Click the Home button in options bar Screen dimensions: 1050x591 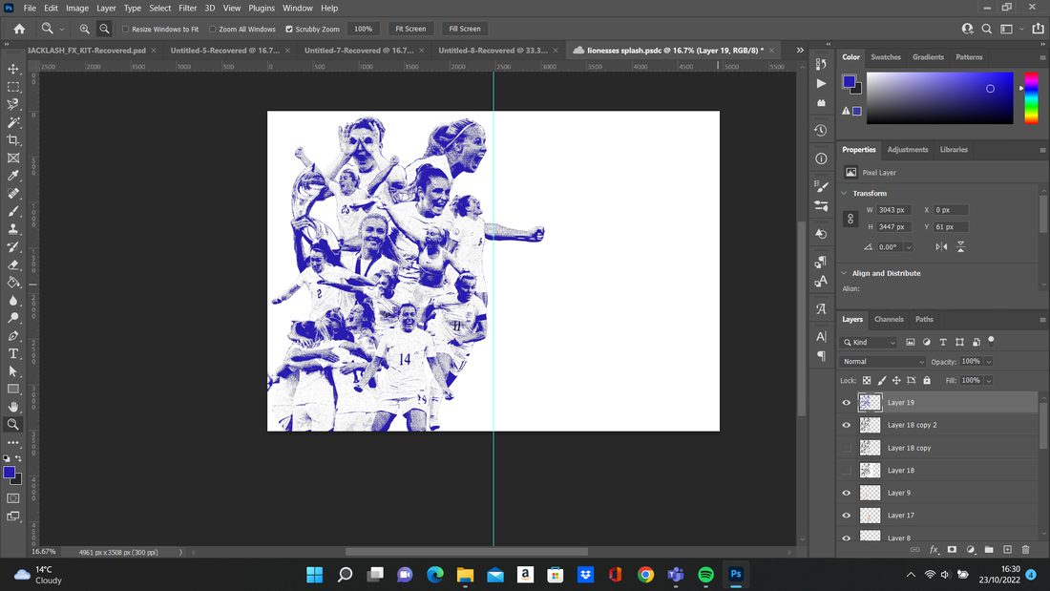click(19, 29)
